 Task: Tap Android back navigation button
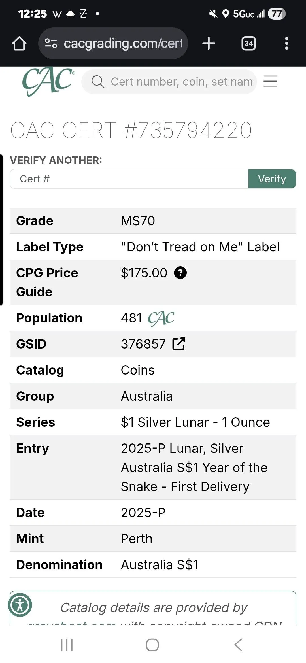coord(238,645)
